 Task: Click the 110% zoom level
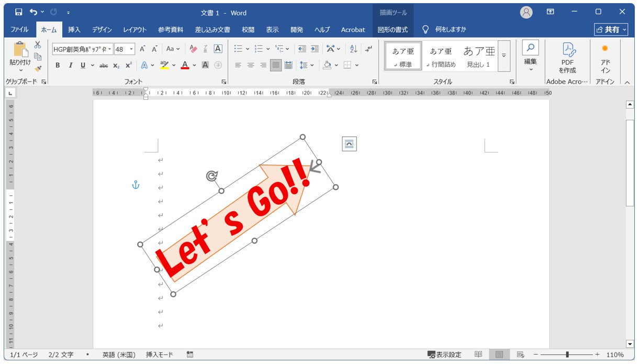[x=616, y=355]
